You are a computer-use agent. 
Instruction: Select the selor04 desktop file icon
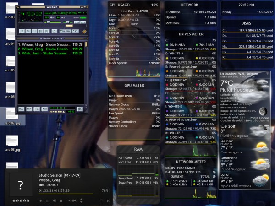tap(10, 37)
